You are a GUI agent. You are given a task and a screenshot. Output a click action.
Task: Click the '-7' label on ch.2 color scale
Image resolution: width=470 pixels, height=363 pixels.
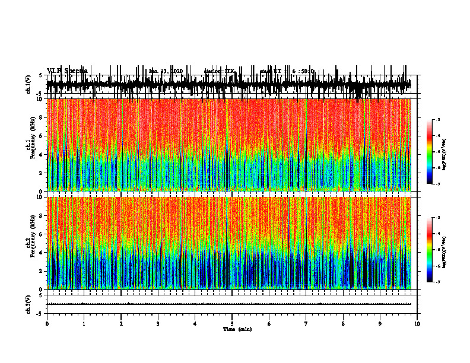click(438, 282)
